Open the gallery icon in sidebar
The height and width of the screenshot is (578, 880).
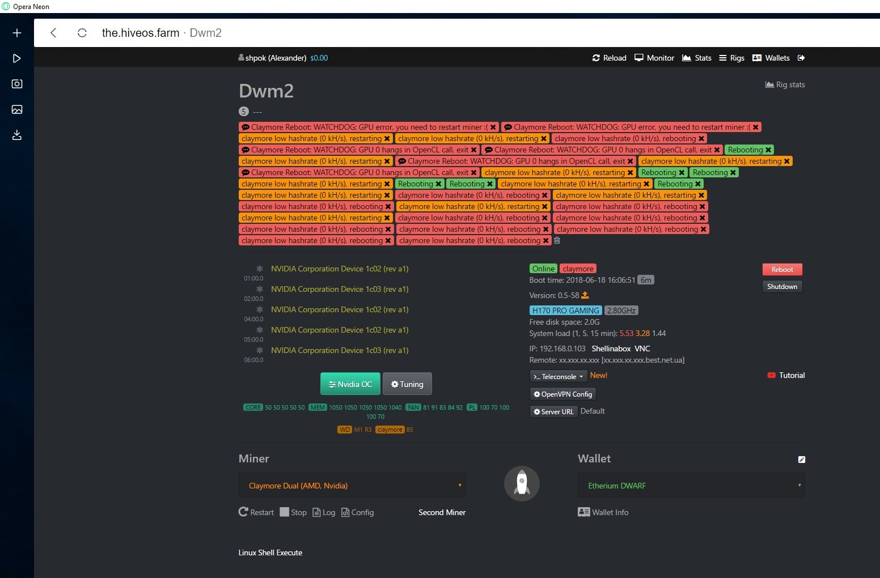coord(17,109)
